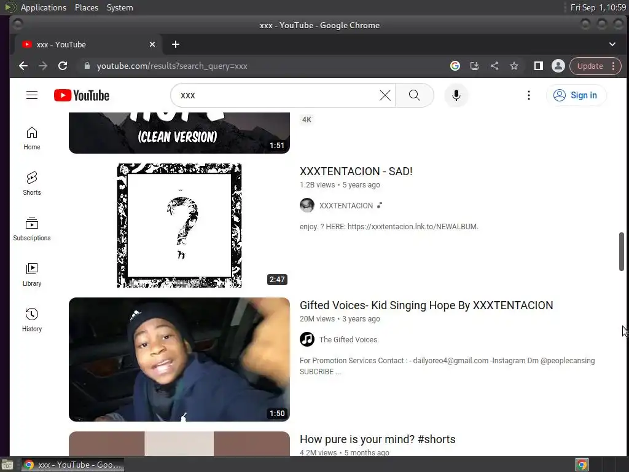Go to Home in sidebar
The height and width of the screenshot is (472, 629).
click(32, 138)
